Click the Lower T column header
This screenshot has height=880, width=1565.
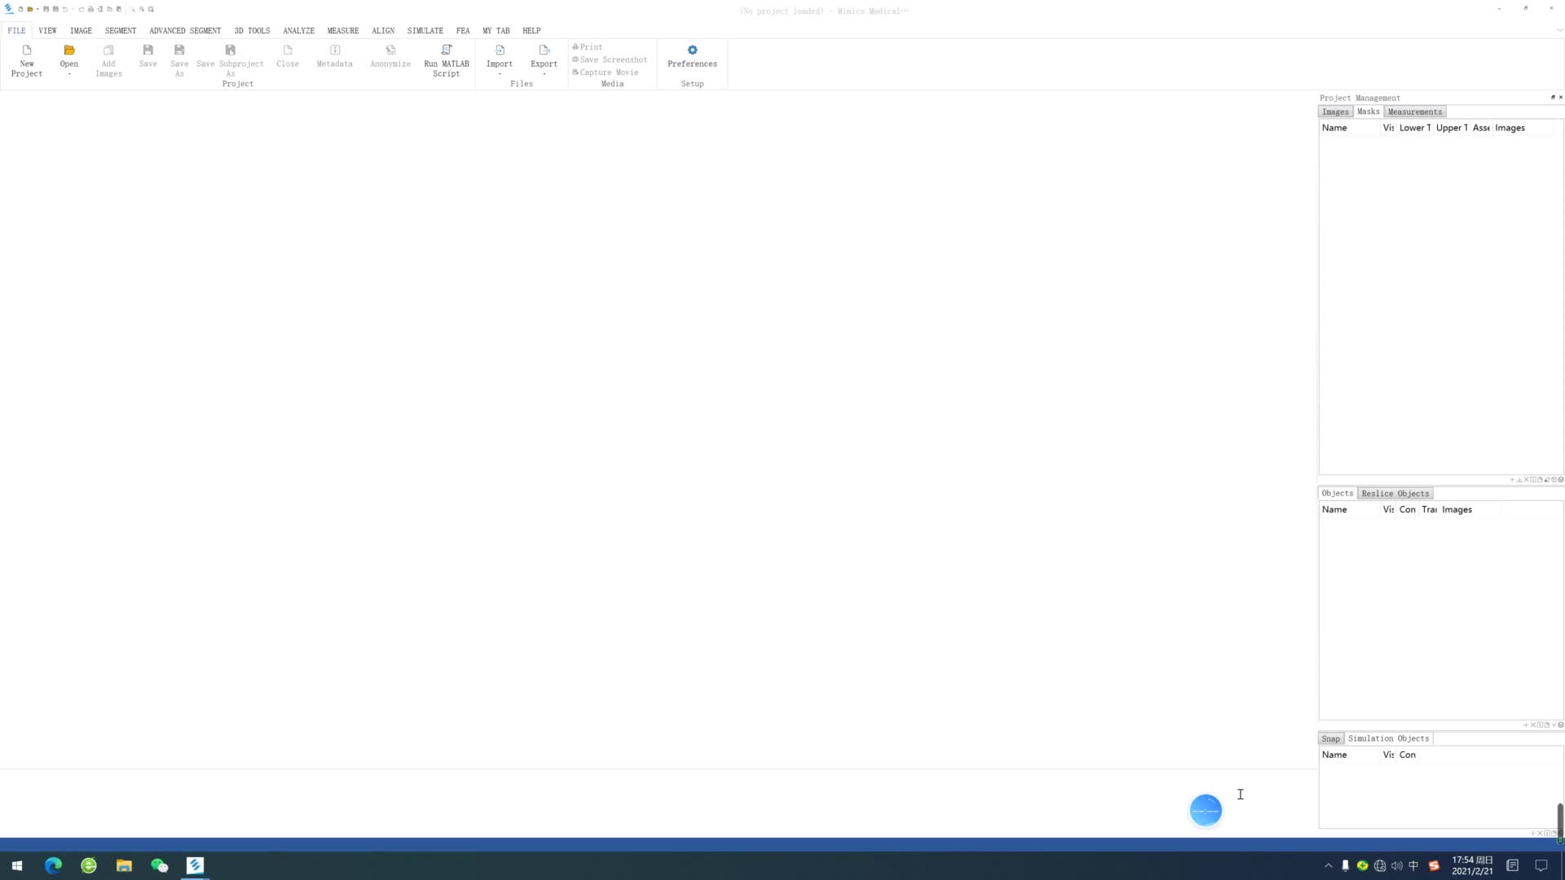pyautogui.click(x=1414, y=128)
